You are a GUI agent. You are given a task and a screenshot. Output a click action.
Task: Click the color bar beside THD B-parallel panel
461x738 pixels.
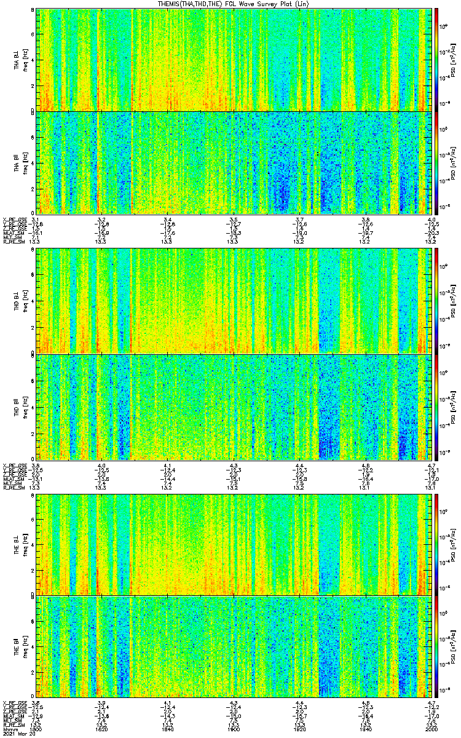(x=436, y=407)
